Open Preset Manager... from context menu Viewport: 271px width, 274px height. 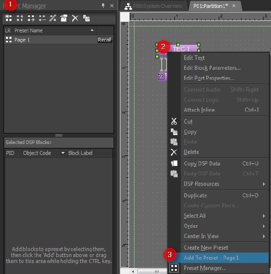point(218,268)
